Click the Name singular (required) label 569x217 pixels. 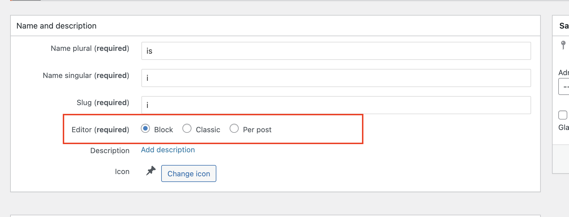pyautogui.click(x=86, y=75)
